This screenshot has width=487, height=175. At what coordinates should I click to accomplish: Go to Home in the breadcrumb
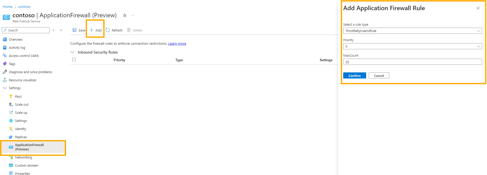7,7
